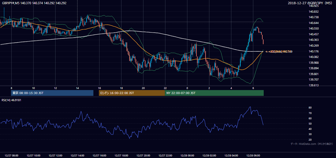Select the NY 22:00-07:00 JST session bar
Viewport: 336px width, 158px height.
[214, 93]
